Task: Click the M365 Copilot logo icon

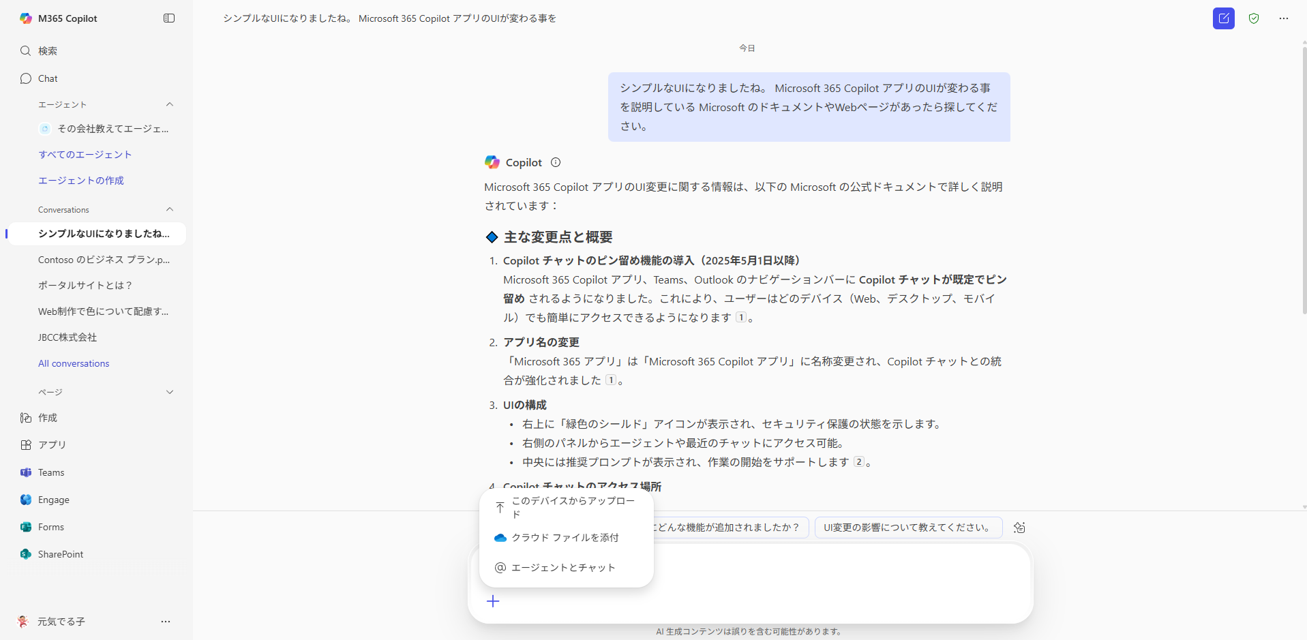Action: pos(26,18)
